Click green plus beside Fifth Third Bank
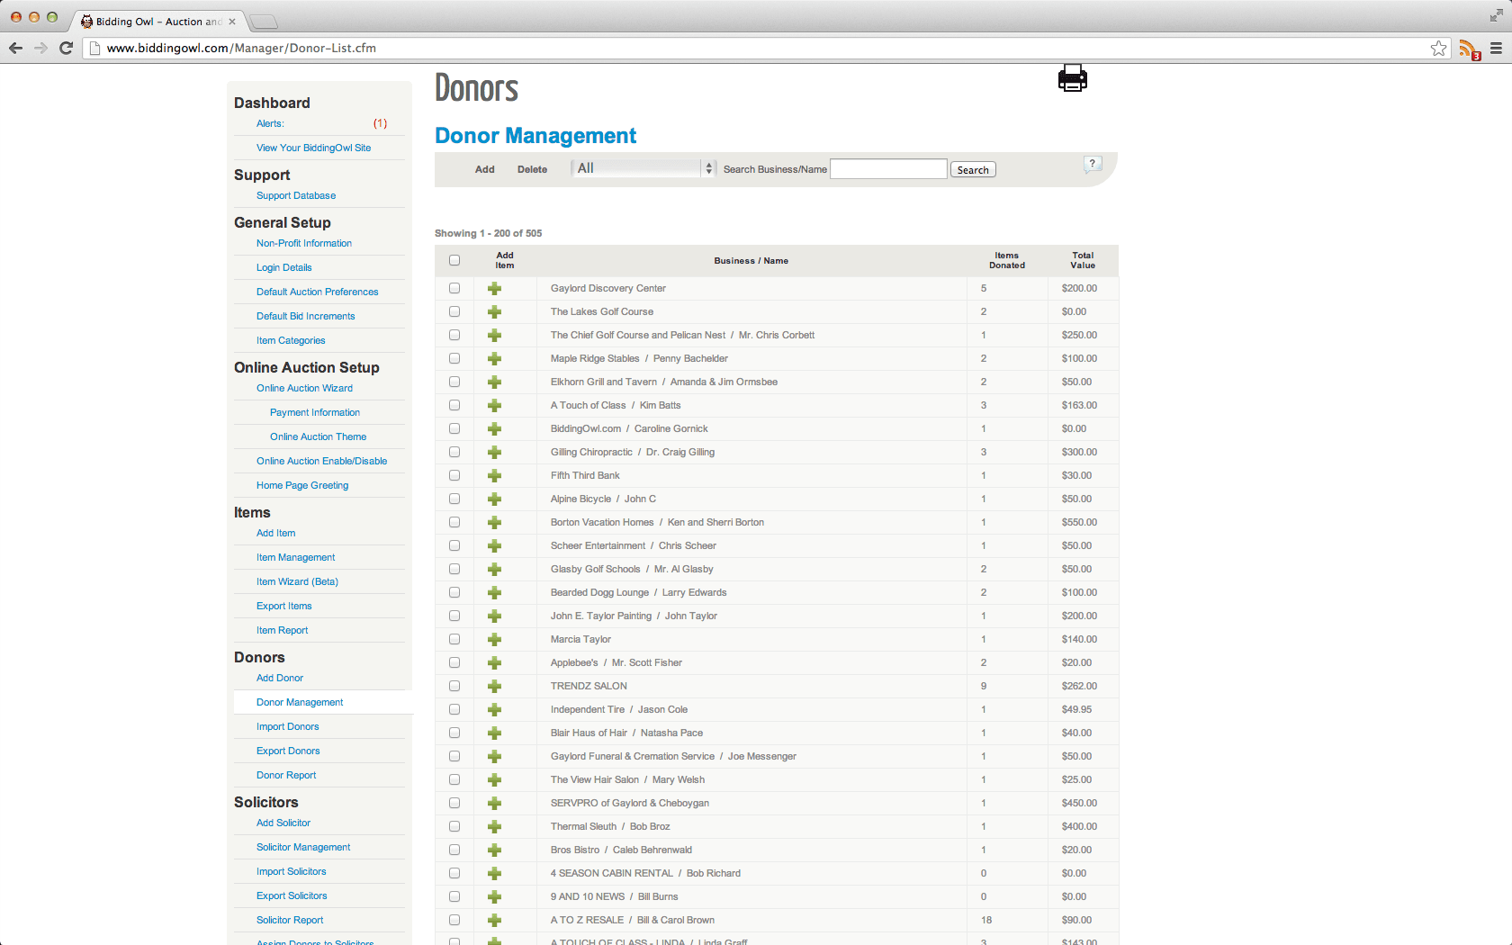The width and height of the screenshot is (1512, 945). [494, 476]
